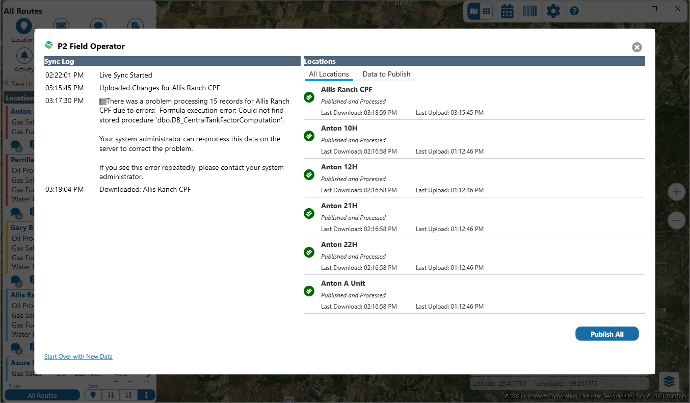Viewport: 690px width, 403px height.
Task: Select the All Locations tab
Action: [x=329, y=74]
